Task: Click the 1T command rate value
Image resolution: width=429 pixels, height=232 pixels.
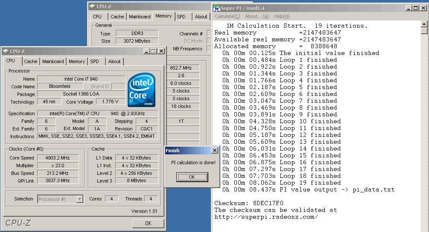Action: tap(183, 121)
